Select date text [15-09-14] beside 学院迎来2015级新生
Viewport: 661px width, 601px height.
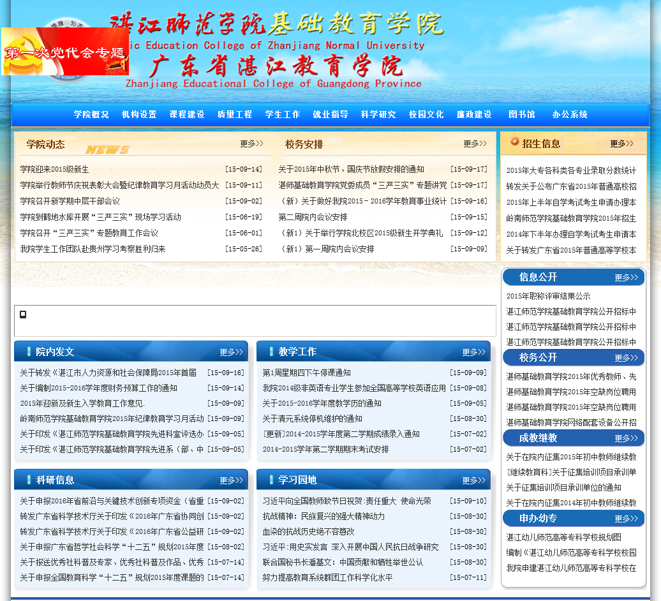244,170
